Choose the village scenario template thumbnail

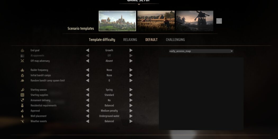tap(117, 21)
